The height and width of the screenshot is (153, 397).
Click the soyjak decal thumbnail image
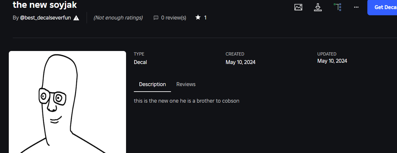(x=67, y=102)
